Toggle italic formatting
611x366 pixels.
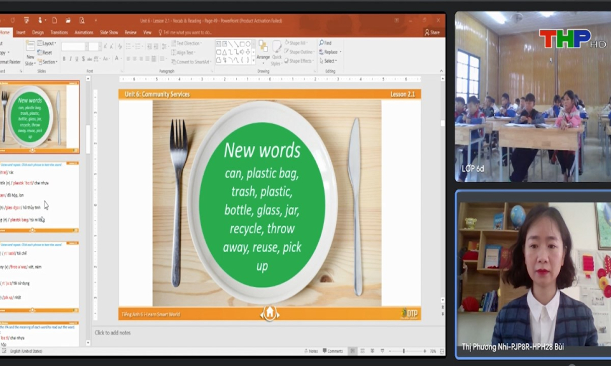[x=71, y=58]
